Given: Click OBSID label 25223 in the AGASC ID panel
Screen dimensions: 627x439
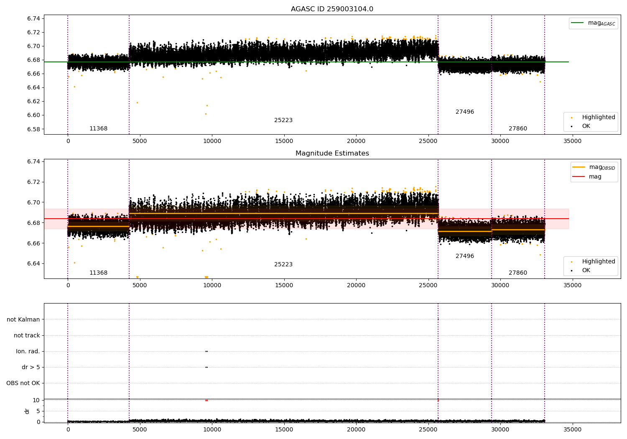Looking at the screenshot, I should pyautogui.click(x=283, y=120).
